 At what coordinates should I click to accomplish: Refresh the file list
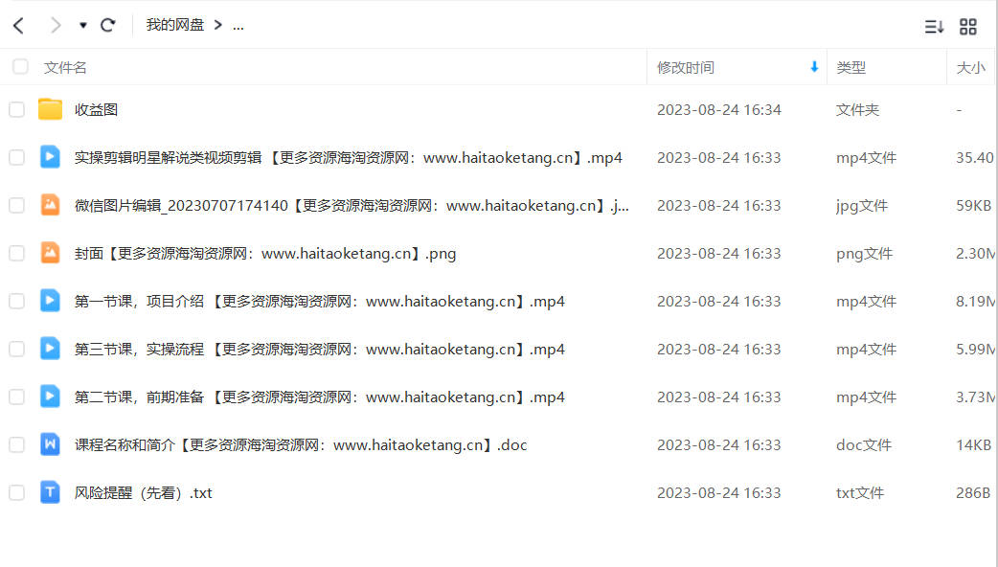pyautogui.click(x=107, y=26)
